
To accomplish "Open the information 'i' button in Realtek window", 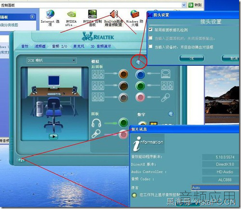I will [21, 160].
